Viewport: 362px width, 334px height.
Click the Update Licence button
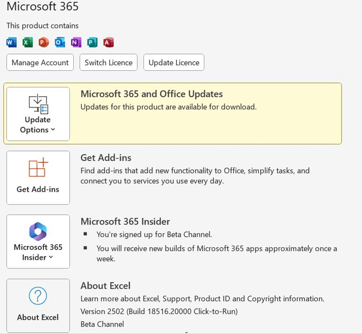pyautogui.click(x=174, y=63)
